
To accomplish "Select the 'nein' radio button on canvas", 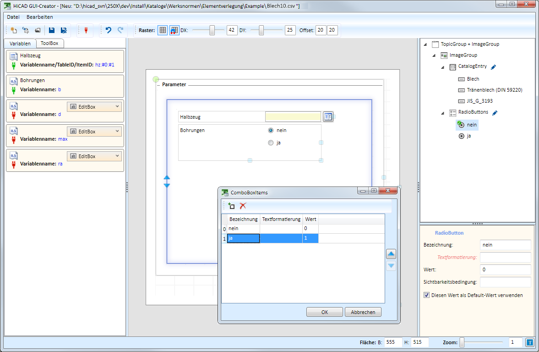I will [x=271, y=130].
